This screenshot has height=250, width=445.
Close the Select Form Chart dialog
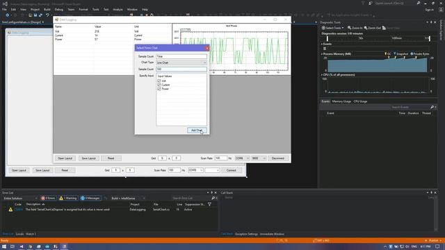207,48
